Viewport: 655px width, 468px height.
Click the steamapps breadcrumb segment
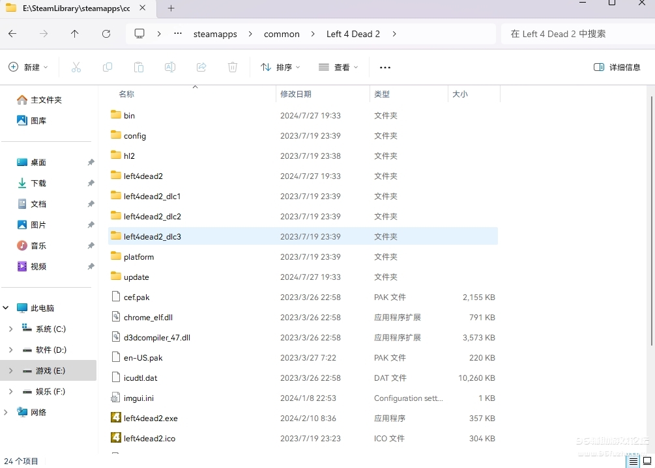(215, 34)
